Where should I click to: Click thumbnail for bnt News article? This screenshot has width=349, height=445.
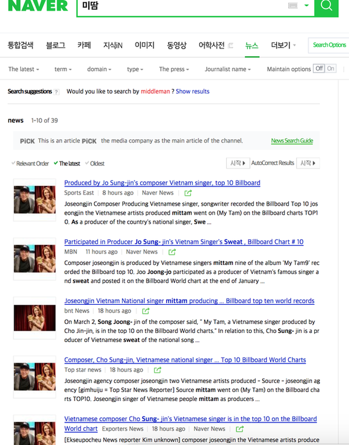34,318
